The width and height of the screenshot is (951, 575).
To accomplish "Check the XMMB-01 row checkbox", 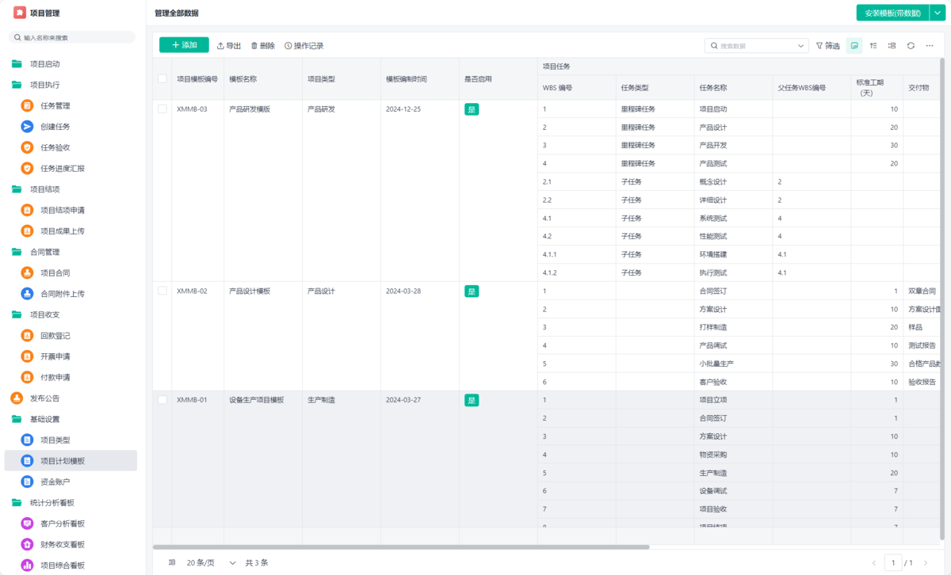I will [x=162, y=400].
